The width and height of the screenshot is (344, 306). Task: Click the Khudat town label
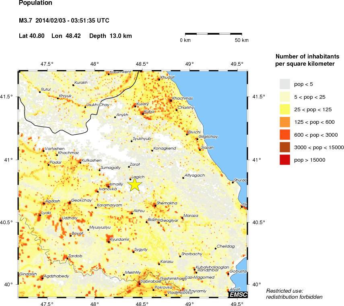pyautogui.click(x=167, y=77)
